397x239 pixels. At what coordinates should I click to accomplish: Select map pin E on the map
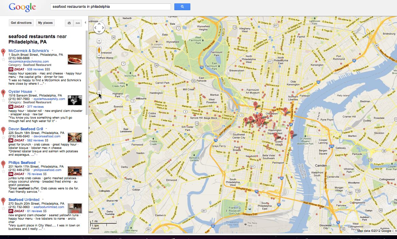246,120
